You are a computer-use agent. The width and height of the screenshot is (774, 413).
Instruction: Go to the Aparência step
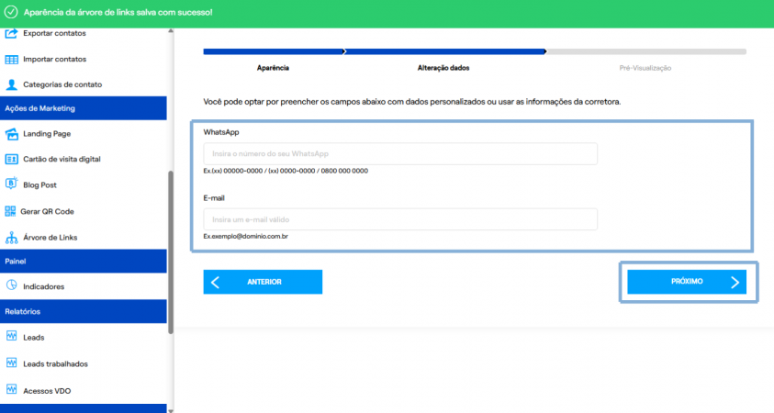(273, 68)
